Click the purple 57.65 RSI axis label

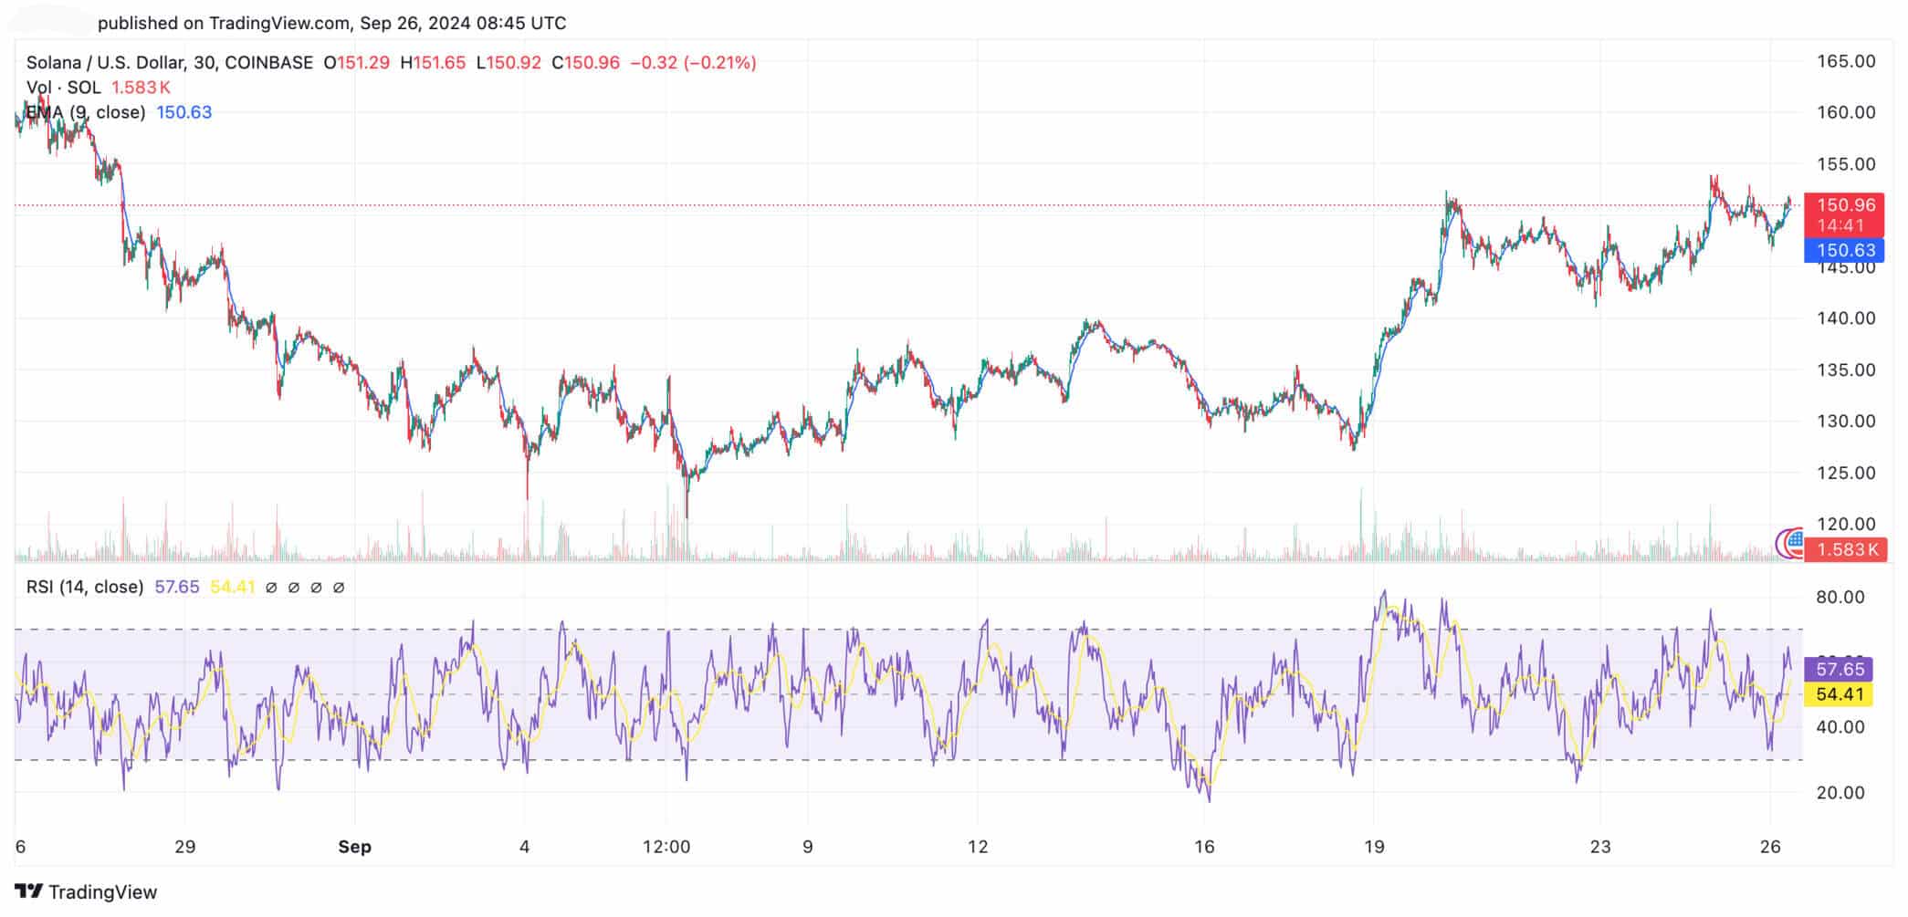(x=1839, y=669)
